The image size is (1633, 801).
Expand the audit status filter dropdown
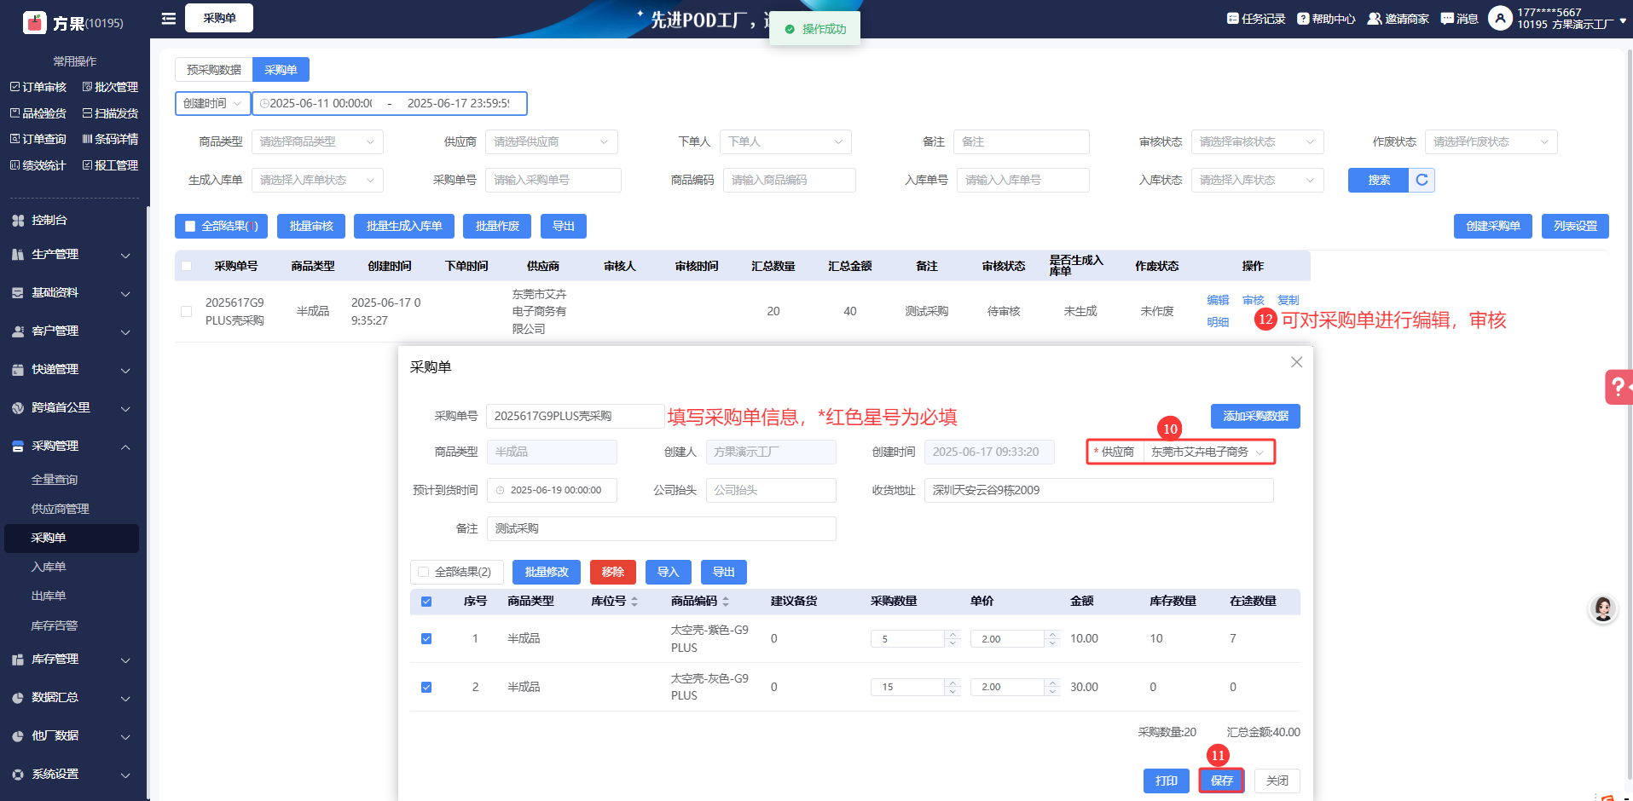point(1256,141)
